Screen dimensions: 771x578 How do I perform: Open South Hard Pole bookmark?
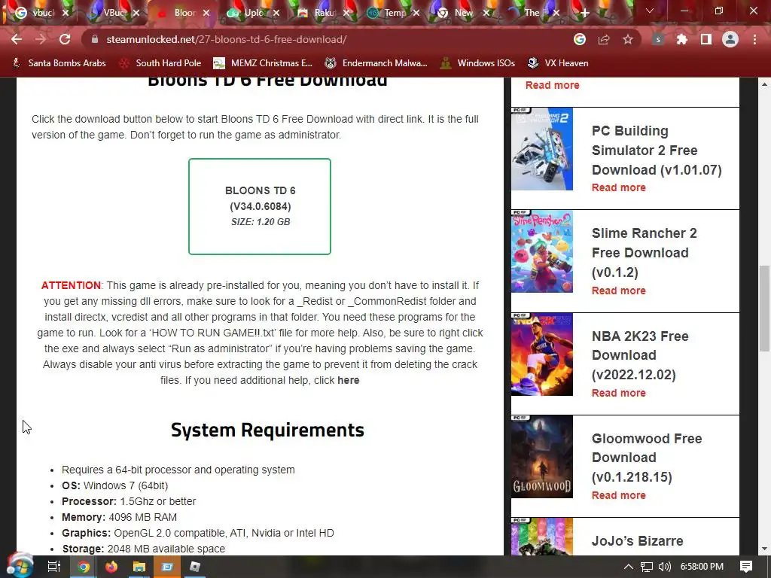click(x=160, y=63)
